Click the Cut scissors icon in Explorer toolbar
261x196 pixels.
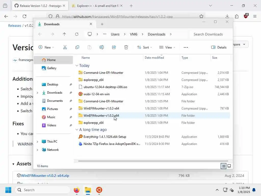[65, 47]
